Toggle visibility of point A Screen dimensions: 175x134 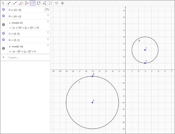[x=3, y=10]
